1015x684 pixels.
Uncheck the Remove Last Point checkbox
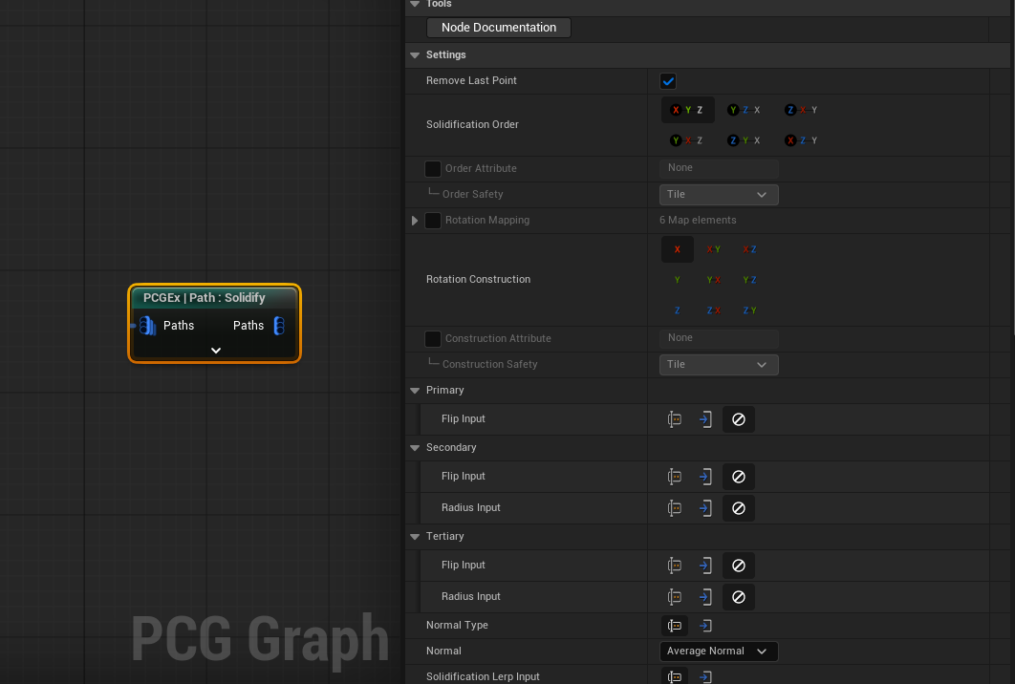point(668,81)
